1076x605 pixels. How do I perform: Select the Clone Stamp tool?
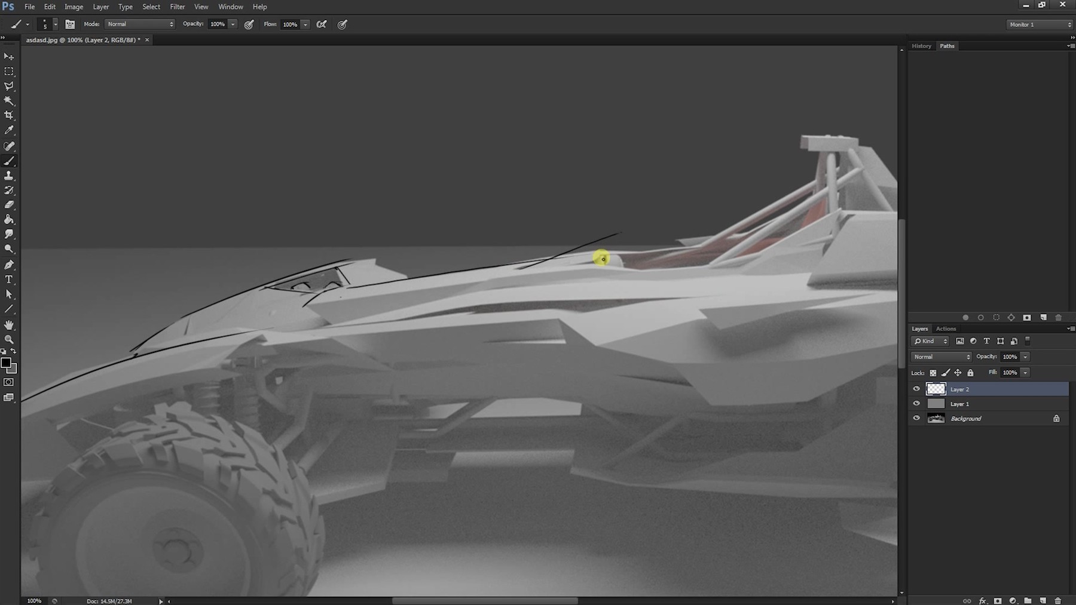(x=10, y=176)
